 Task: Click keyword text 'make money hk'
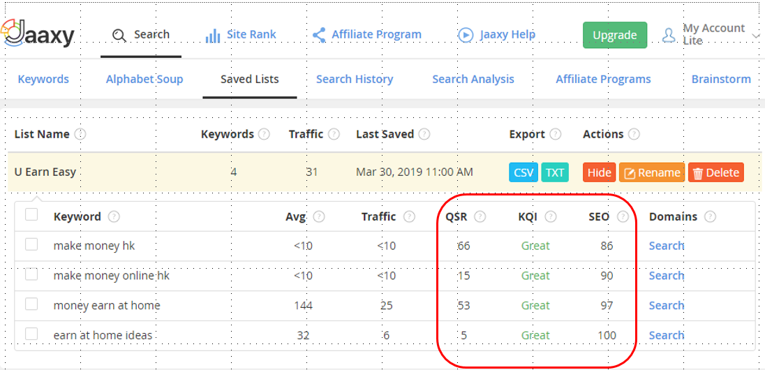click(94, 246)
